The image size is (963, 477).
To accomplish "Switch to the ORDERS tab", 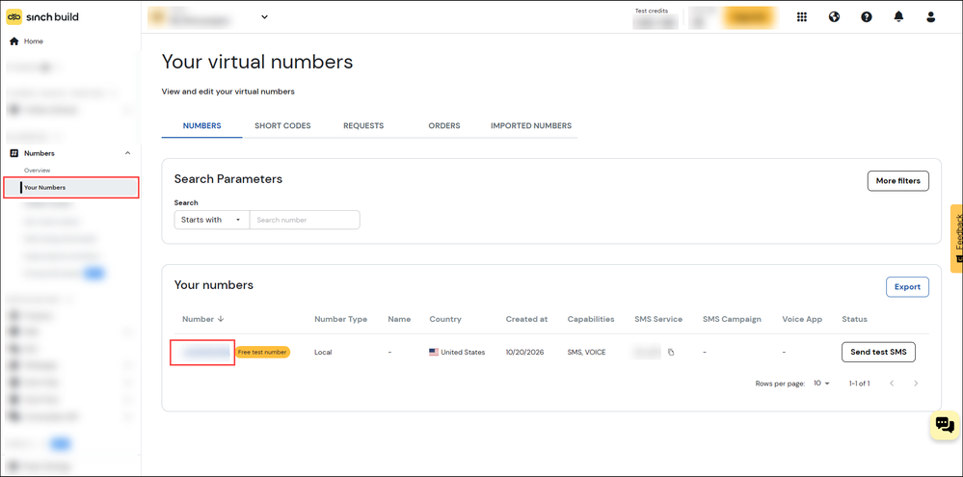I will pyautogui.click(x=444, y=126).
